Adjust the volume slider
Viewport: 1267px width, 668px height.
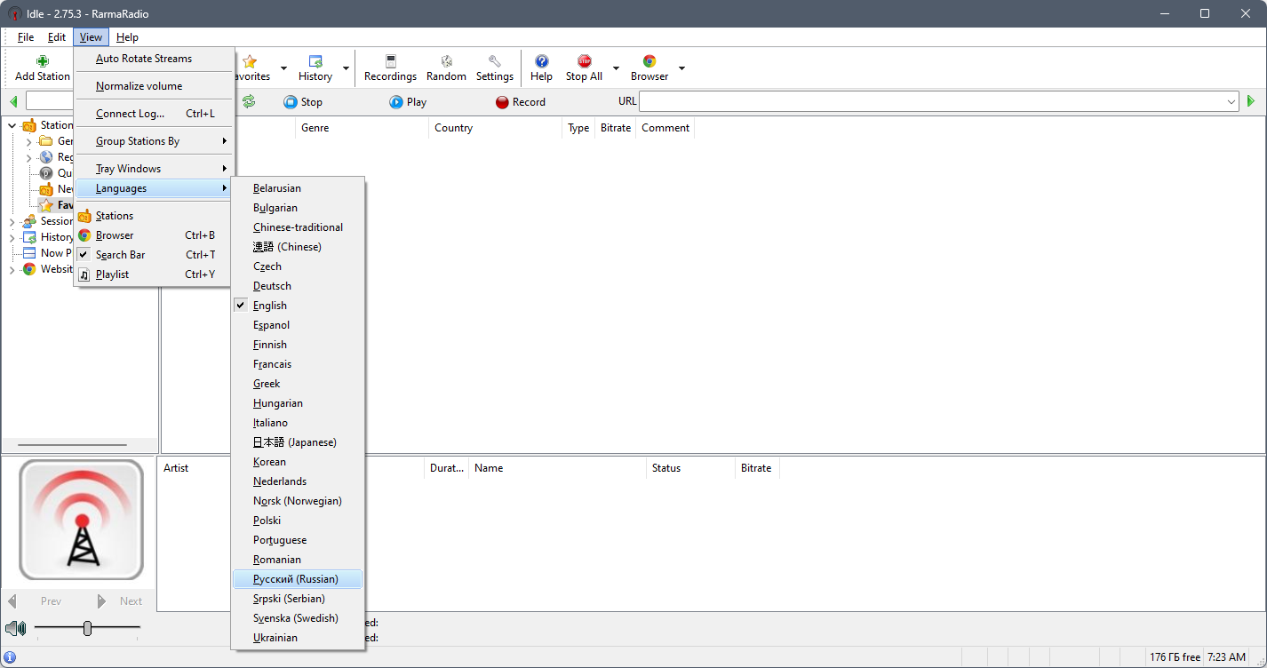[x=87, y=628]
